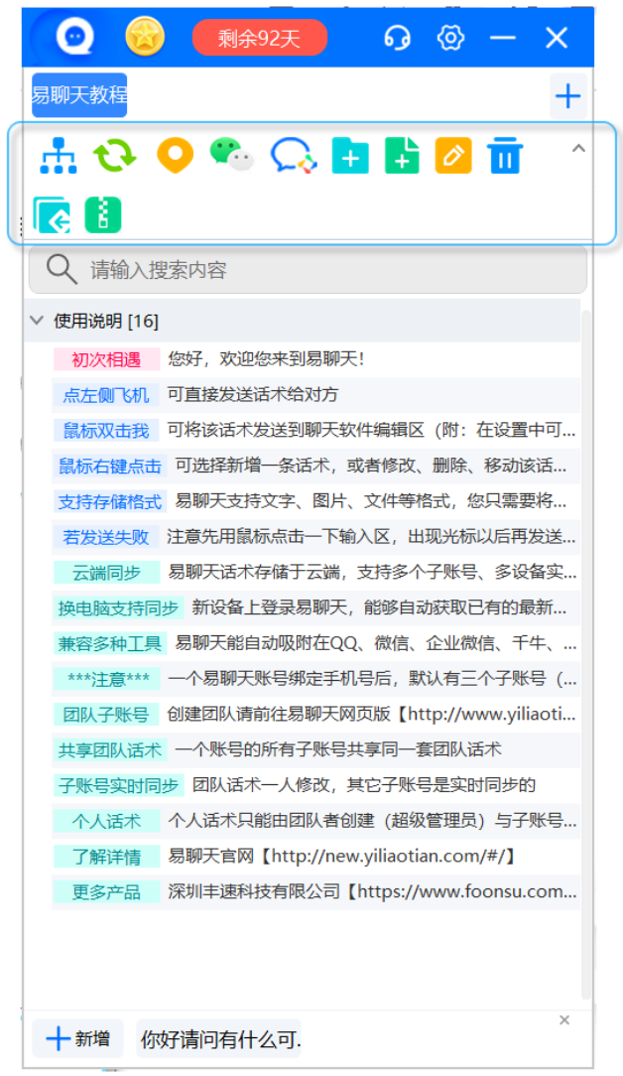Select the 更多产品 script row
623x1076 pixels.
[x=315, y=892]
